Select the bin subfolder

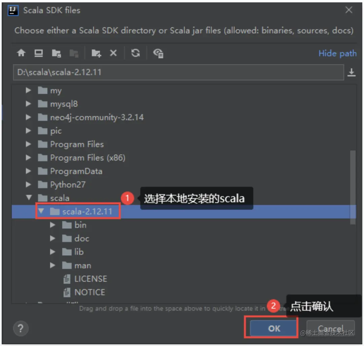coord(74,225)
